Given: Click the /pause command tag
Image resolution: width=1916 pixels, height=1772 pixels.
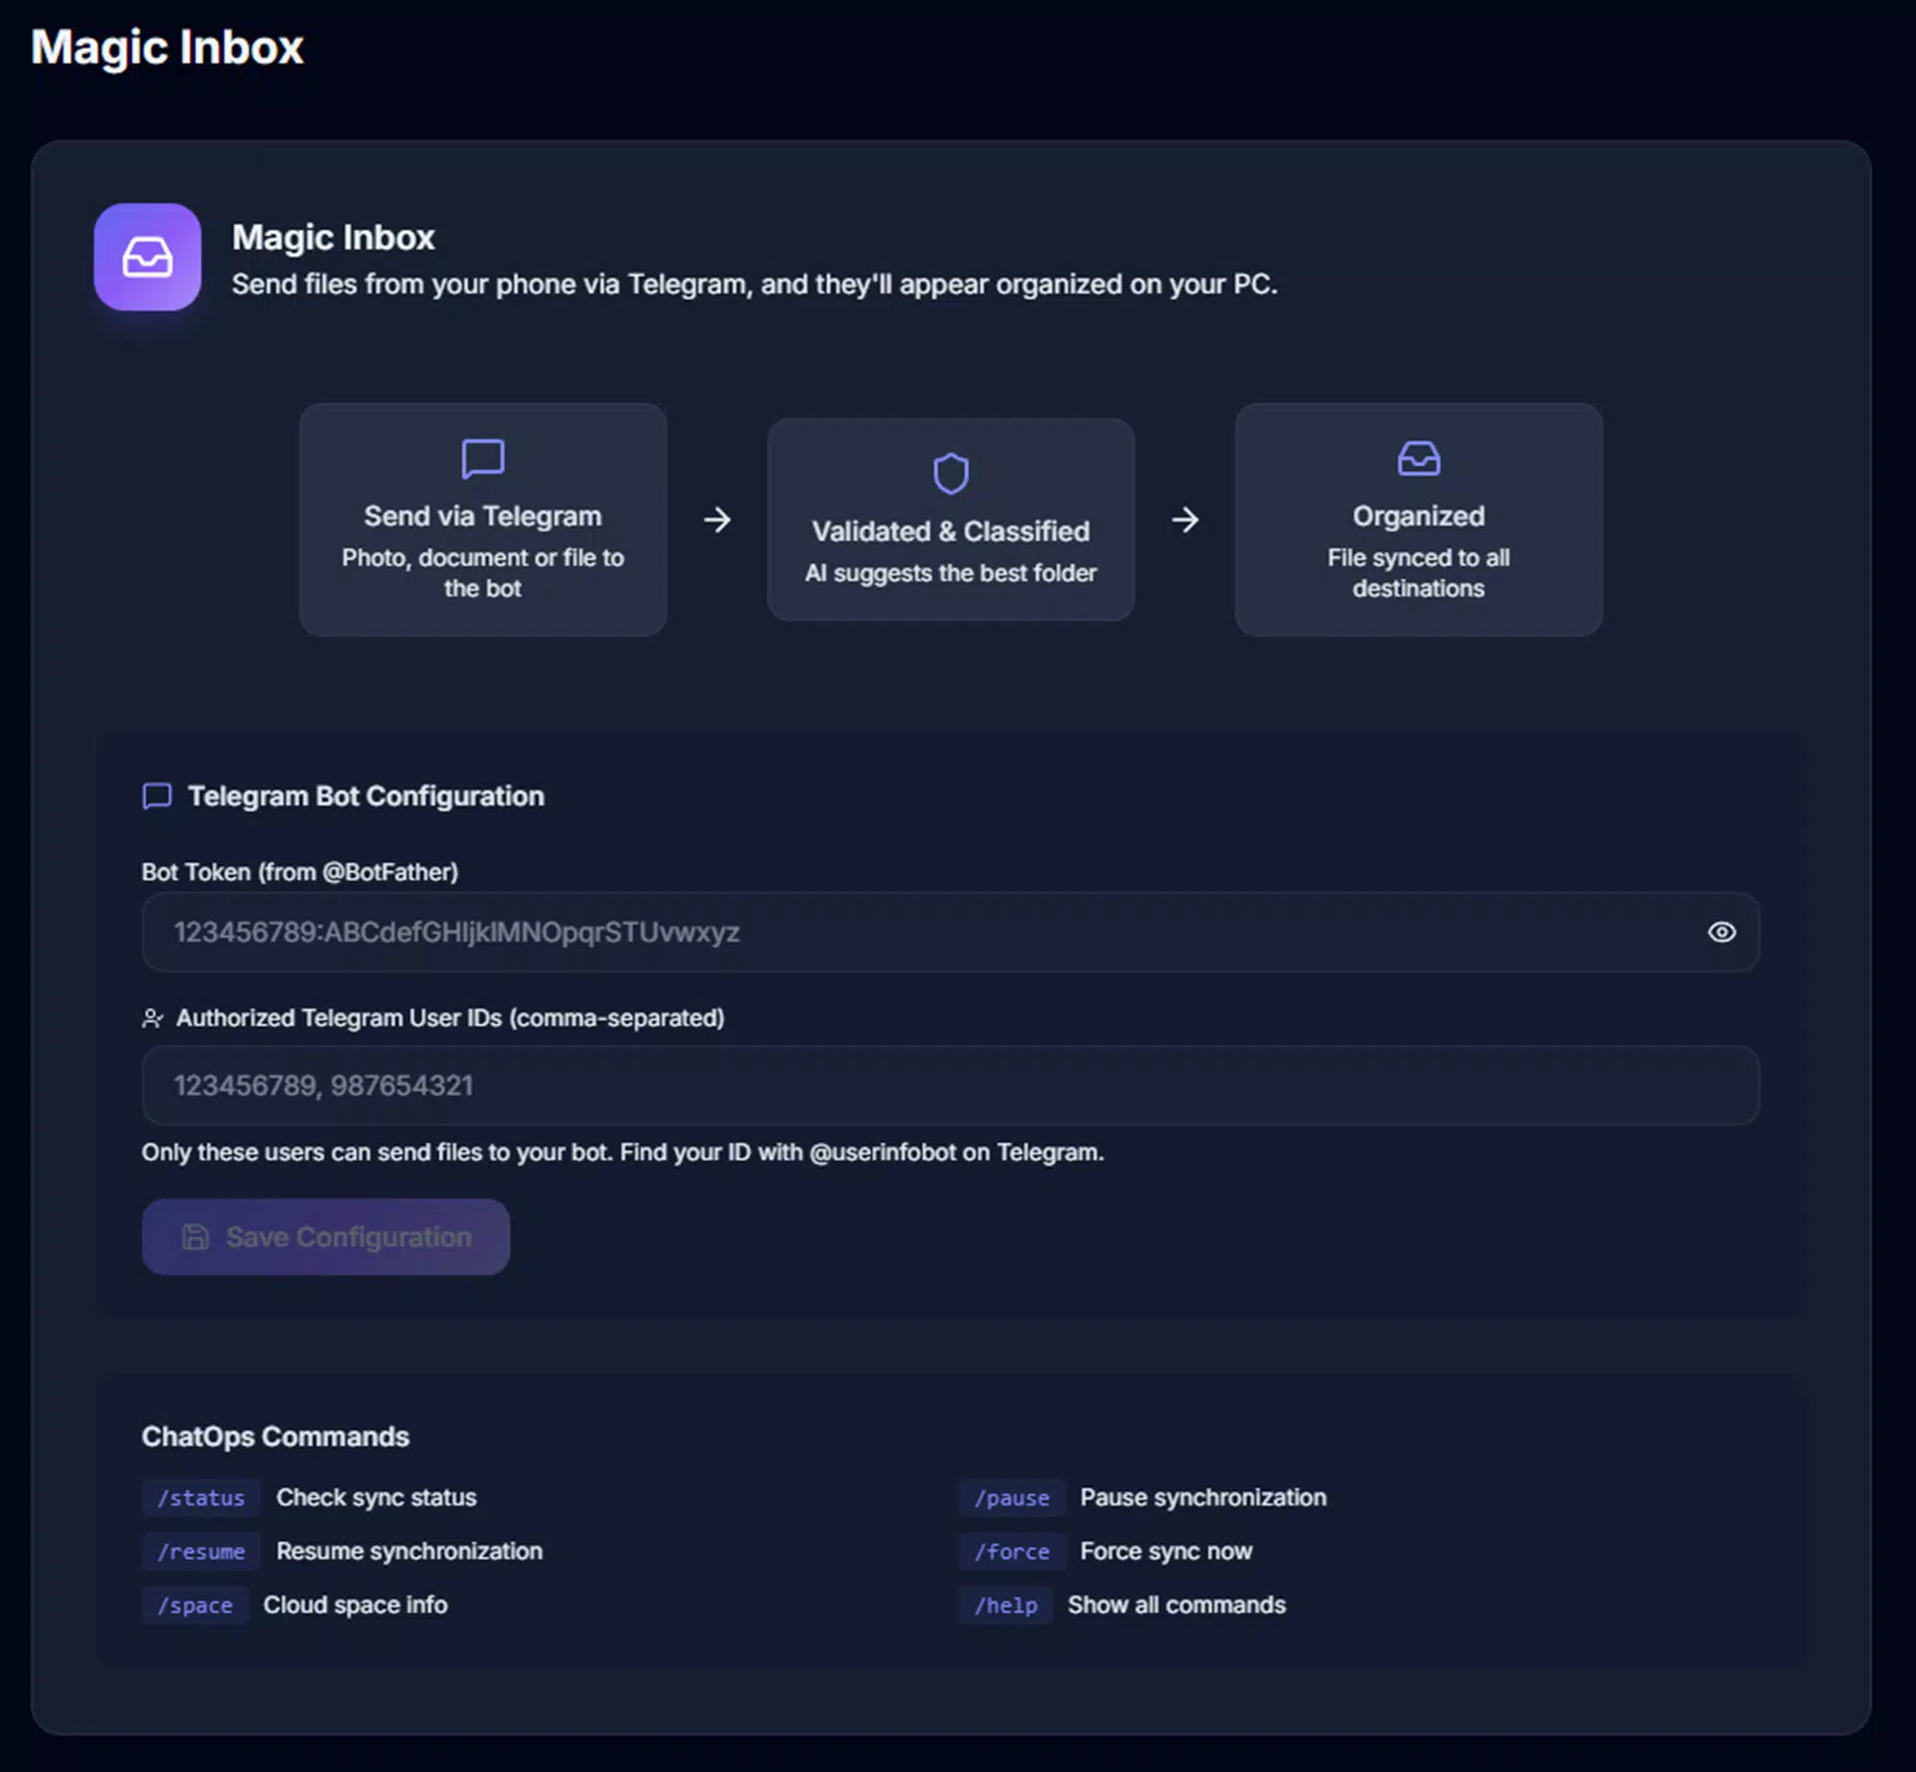Looking at the screenshot, I should [x=1012, y=1498].
